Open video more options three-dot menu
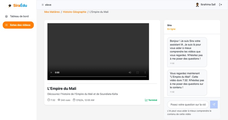The image size is (228, 120). (145, 72)
